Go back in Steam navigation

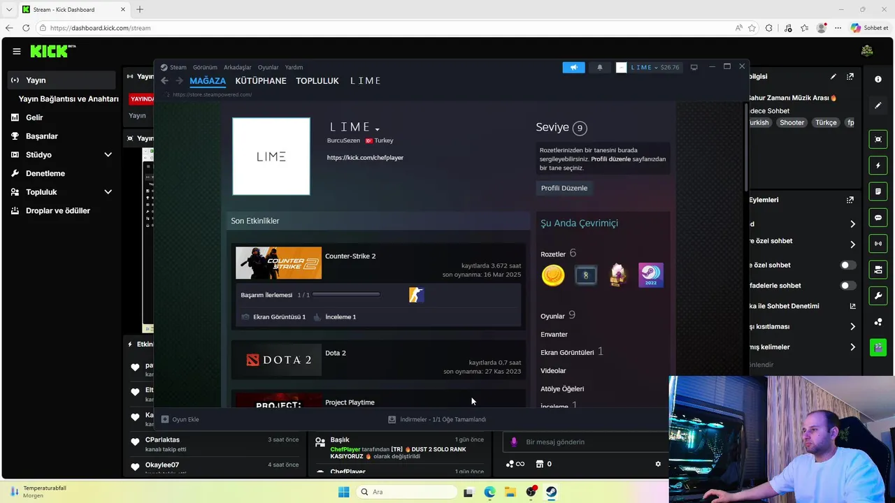pos(165,81)
